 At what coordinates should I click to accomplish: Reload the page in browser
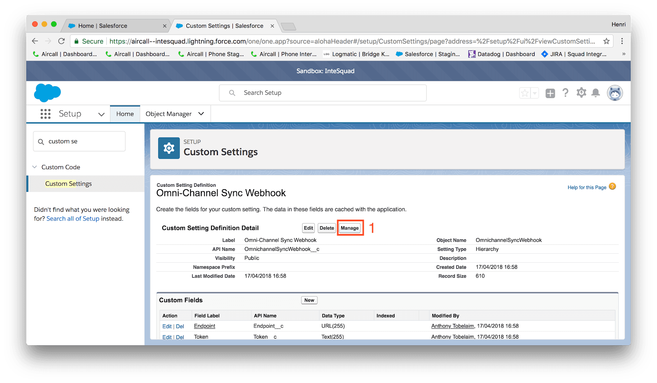click(x=62, y=41)
